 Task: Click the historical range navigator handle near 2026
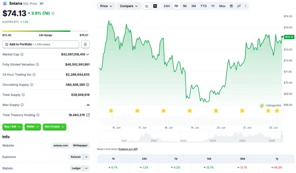click(282, 136)
